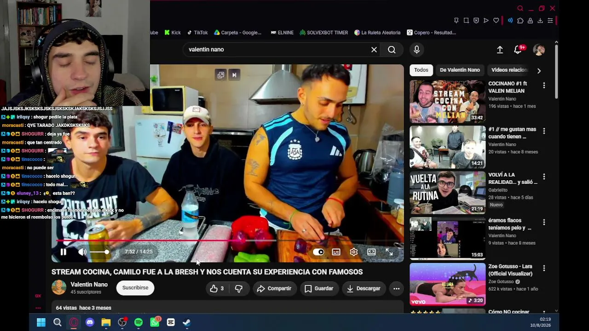Like the video with thumbs up
The width and height of the screenshot is (589, 331).
pos(217,289)
